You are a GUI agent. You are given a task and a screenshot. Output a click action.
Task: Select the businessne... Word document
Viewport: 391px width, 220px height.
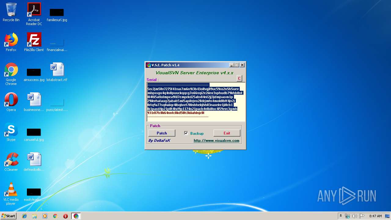point(34,102)
